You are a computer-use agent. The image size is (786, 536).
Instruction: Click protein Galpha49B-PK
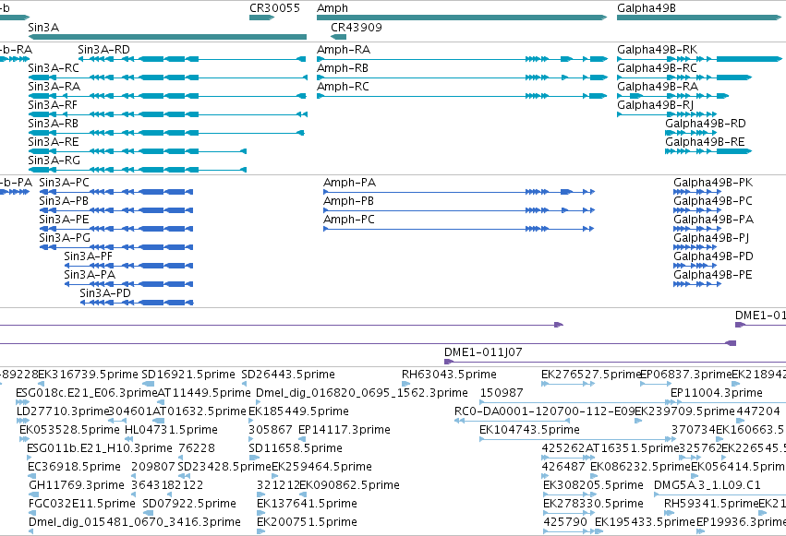[697, 192]
